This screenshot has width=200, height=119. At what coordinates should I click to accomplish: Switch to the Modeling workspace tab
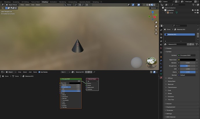coord(7,2)
